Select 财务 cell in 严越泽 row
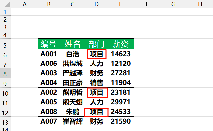The width and height of the screenshot is (213, 131). pyautogui.click(x=96, y=73)
